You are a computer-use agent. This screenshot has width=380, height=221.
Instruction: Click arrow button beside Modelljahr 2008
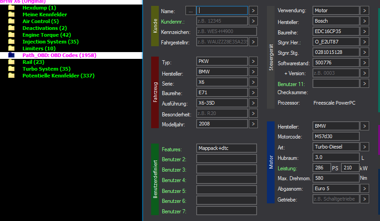[253, 124]
